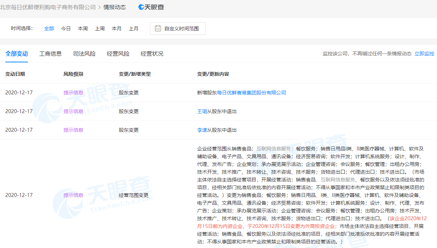Show the 经营状况 tab
The width and height of the screenshot is (437, 248).
[x=152, y=54]
